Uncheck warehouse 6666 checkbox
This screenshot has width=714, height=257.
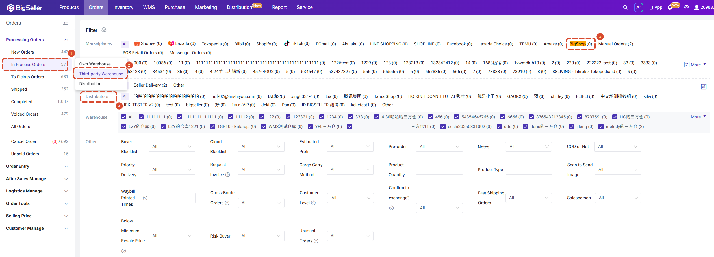(x=502, y=117)
